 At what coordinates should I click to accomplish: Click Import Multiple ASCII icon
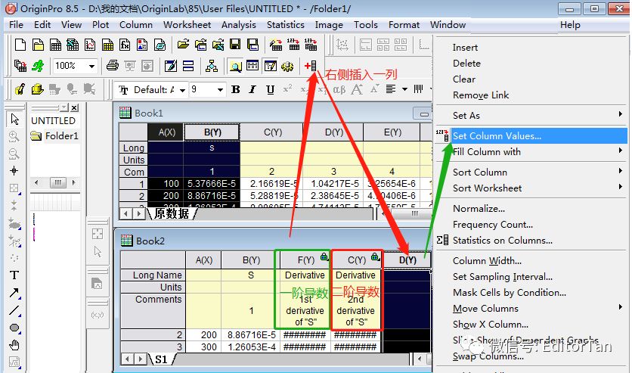(x=311, y=45)
